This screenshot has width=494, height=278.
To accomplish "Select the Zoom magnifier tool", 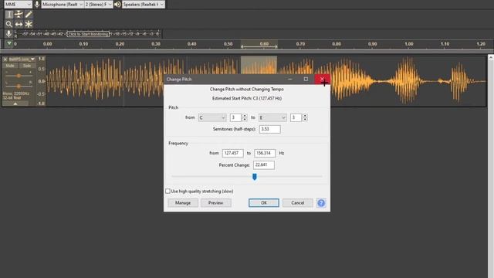I will (8, 24).
